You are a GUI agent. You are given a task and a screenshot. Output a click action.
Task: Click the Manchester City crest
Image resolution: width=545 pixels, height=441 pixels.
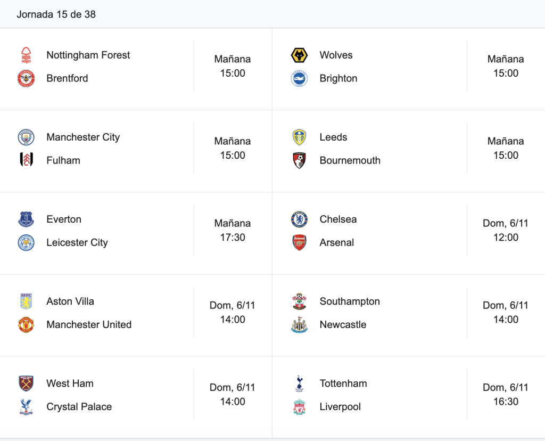26,137
